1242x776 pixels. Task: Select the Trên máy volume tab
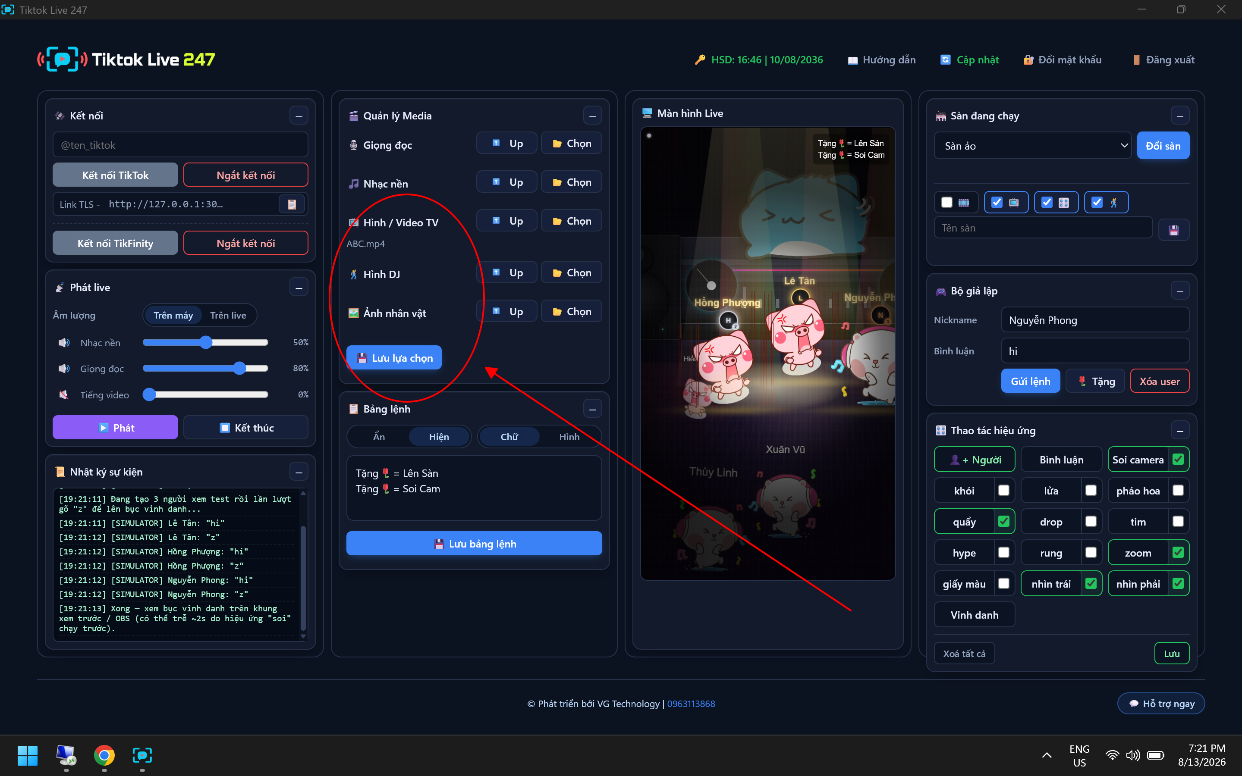(x=173, y=315)
